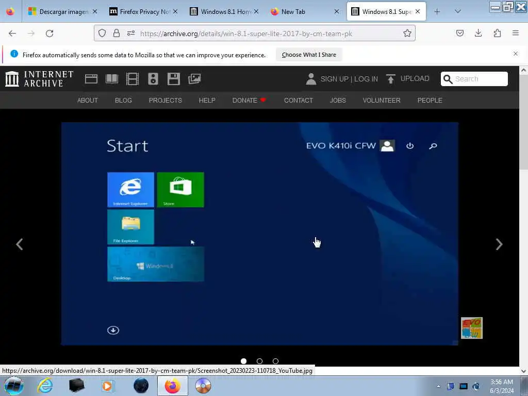Open Firefox View at tab strip start
This screenshot has width=528, height=396.
point(10,11)
